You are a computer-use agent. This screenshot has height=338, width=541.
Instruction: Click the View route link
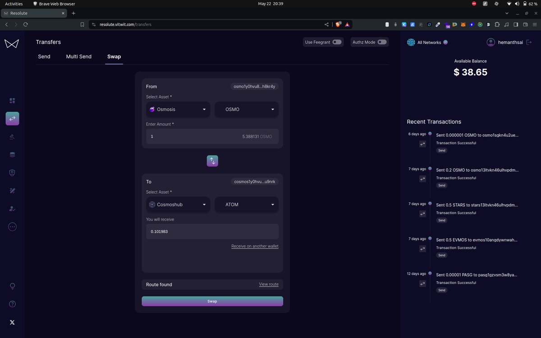269,284
